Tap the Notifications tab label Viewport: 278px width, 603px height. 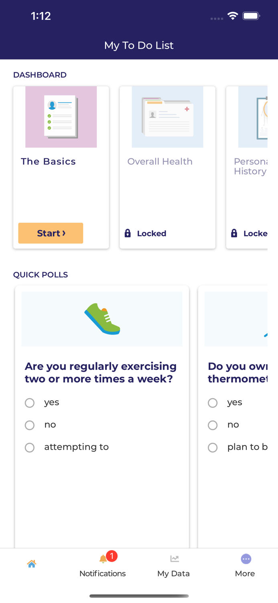103,574
